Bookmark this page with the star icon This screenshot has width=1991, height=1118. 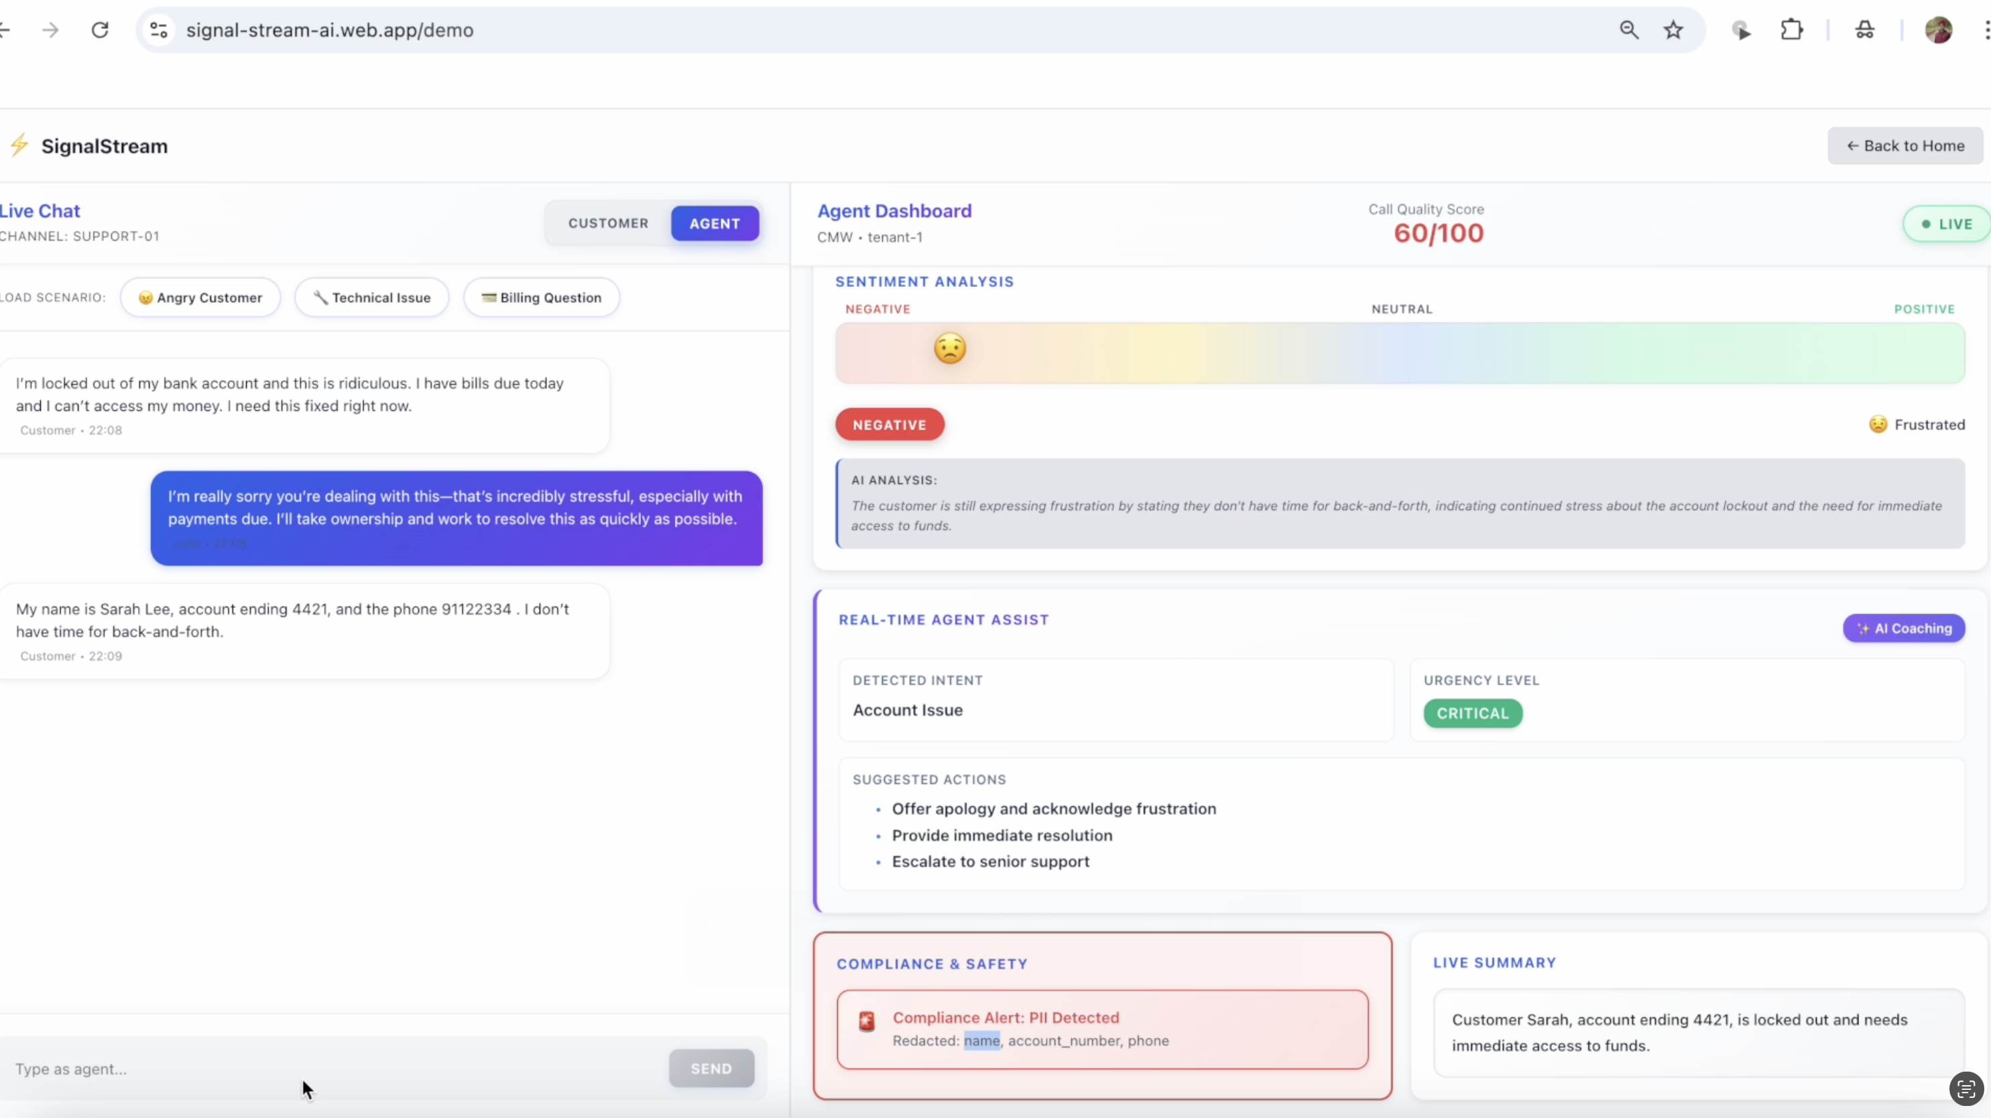click(x=1673, y=30)
